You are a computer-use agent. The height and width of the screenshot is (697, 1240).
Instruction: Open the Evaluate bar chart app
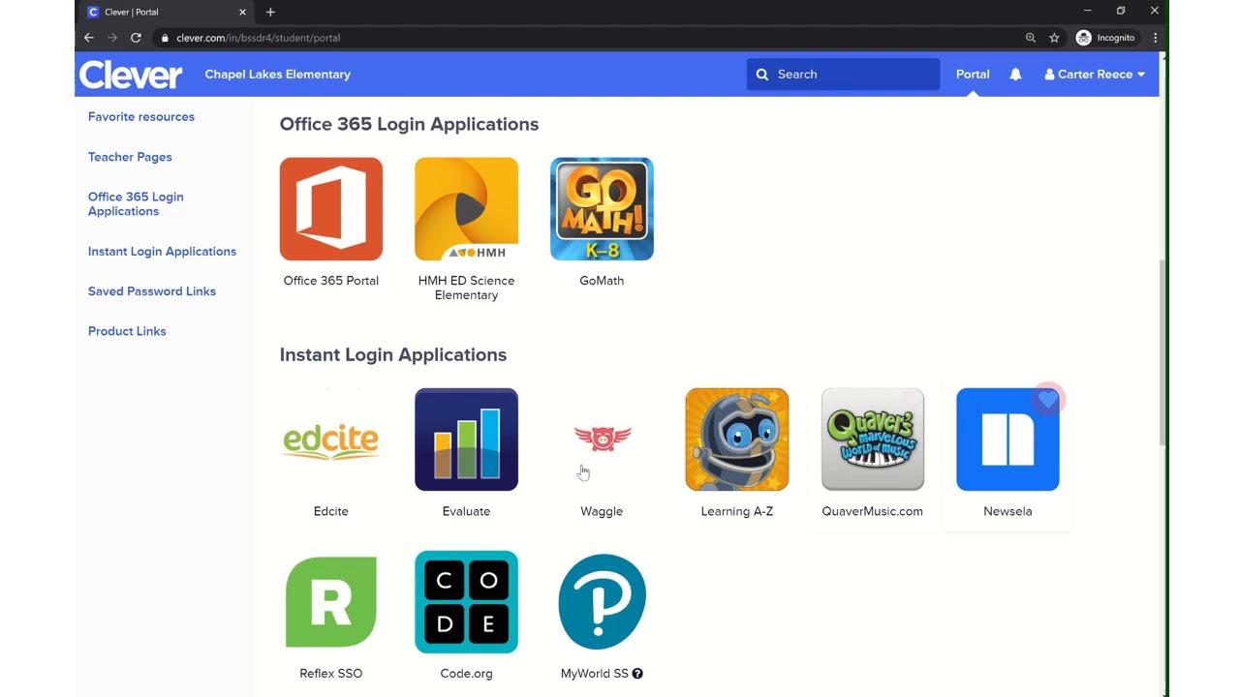tap(466, 439)
